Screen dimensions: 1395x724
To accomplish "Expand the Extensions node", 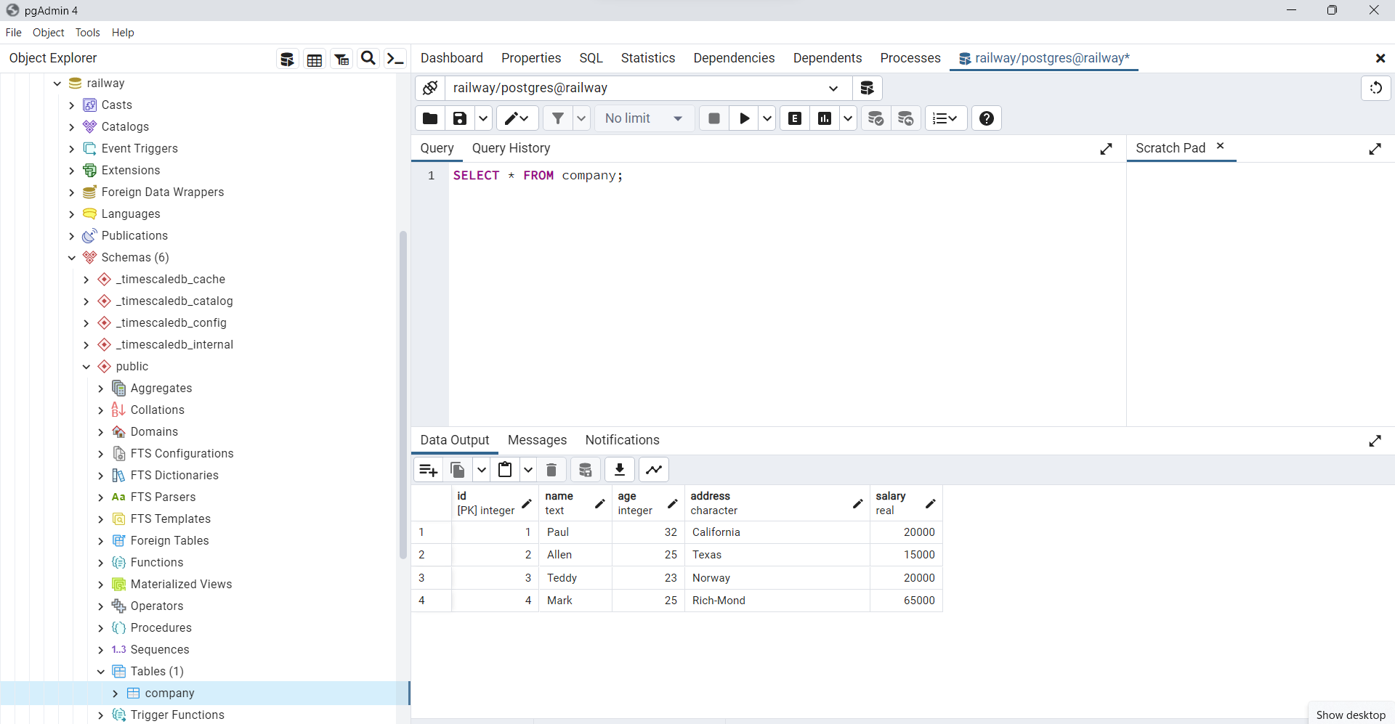I will click(71, 171).
